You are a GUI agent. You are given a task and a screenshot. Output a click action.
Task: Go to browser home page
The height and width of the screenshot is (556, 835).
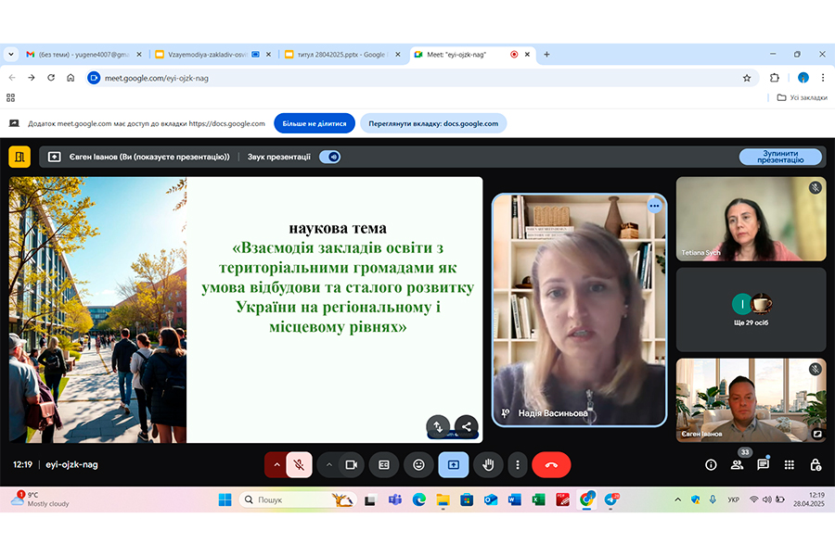pos(71,78)
